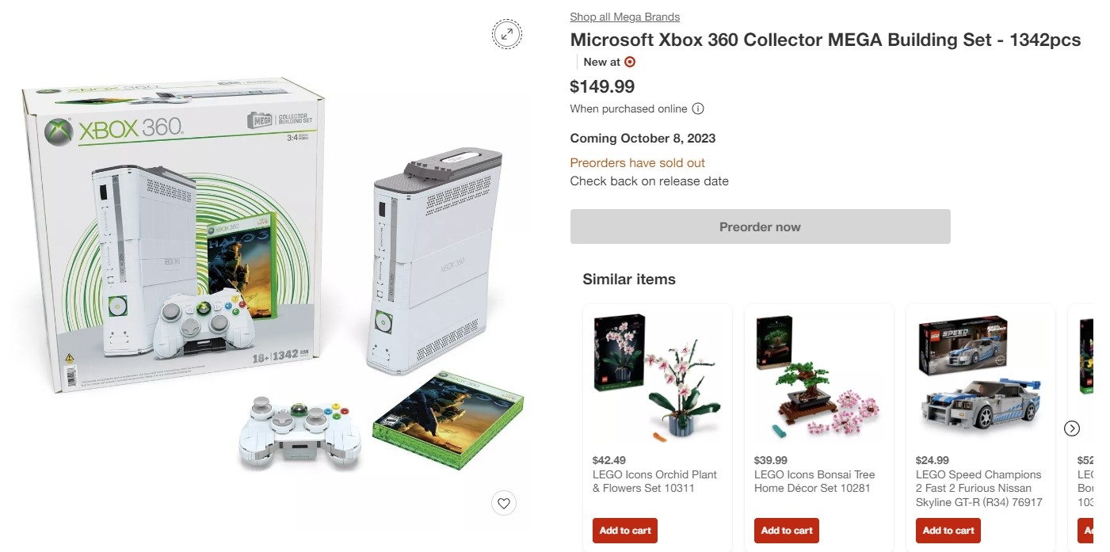Viewport: 1110px width, 552px height.
Task: Click the $149.99 price text
Action: tap(602, 86)
